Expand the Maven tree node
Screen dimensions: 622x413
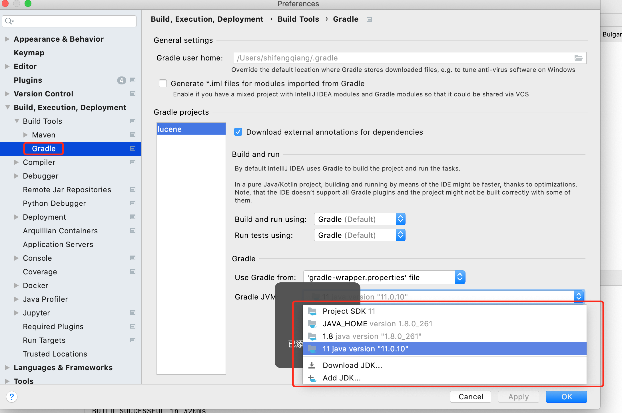(26, 135)
